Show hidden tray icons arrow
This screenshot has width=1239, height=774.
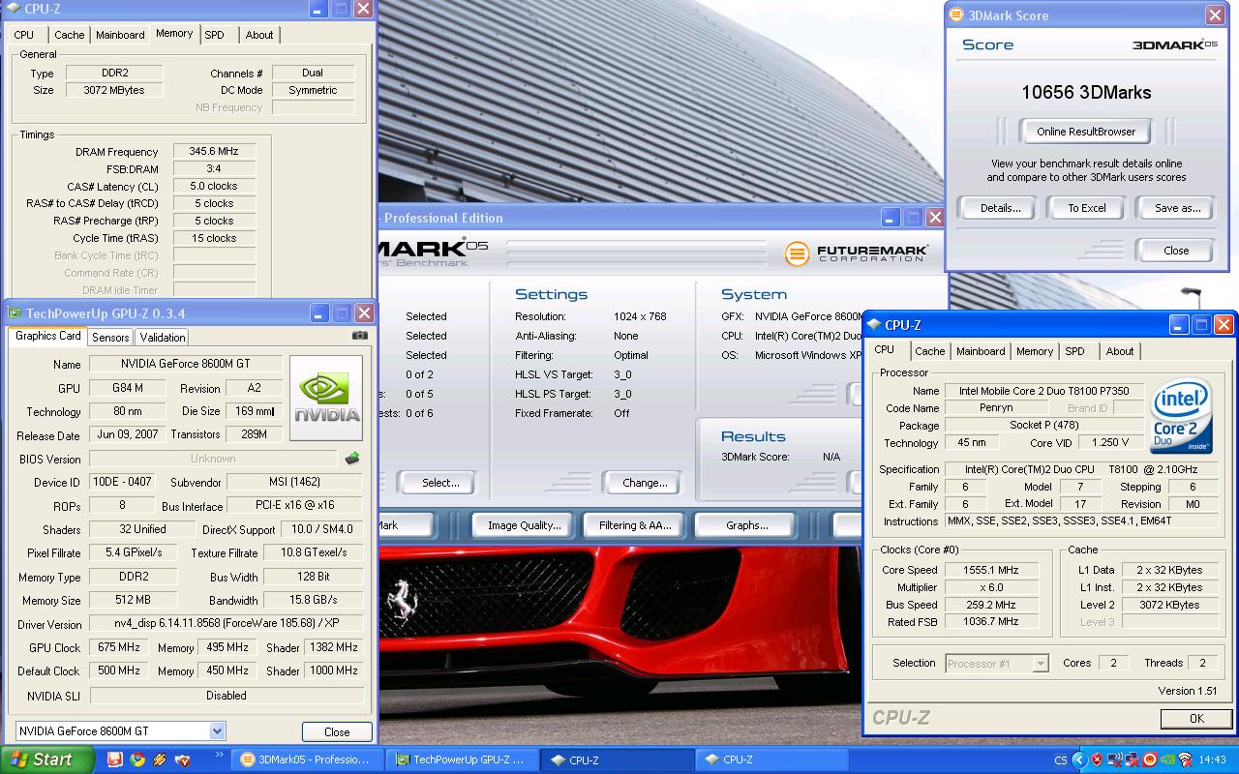point(1079,759)
